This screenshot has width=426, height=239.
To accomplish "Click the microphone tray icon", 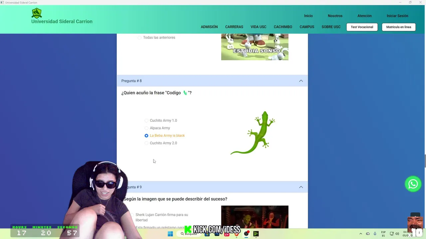I will tap(375, 234).
